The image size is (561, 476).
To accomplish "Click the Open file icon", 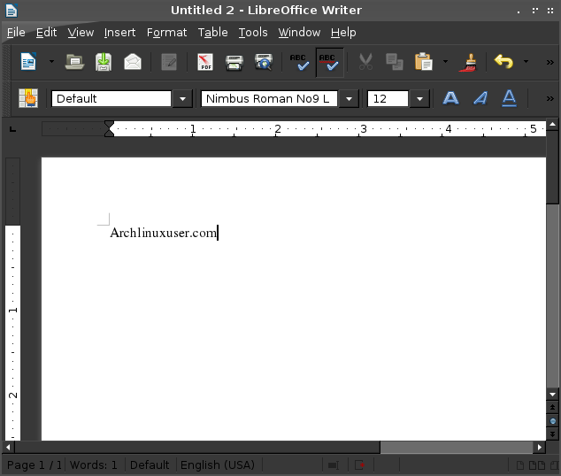I will pyautogui.click(x=74, y=62).
